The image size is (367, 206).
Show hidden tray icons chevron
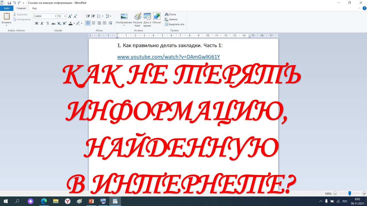(x=321, y=201)
